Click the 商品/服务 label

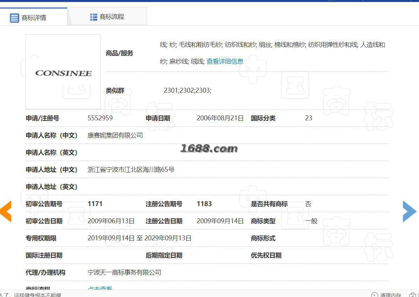(120, 53)
